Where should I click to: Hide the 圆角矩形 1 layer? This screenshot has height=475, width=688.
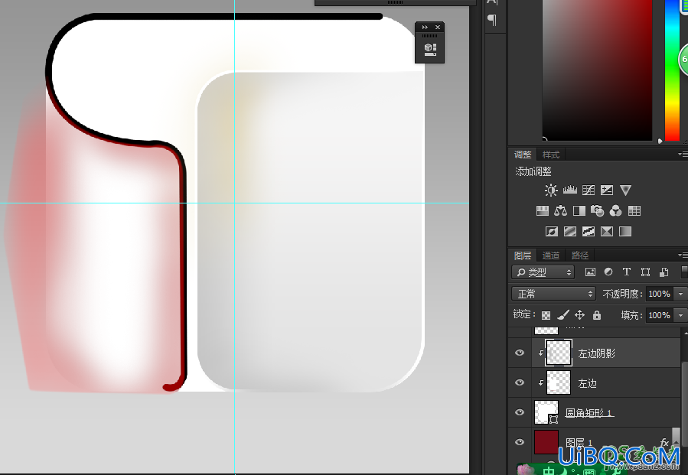pos(520,412)
